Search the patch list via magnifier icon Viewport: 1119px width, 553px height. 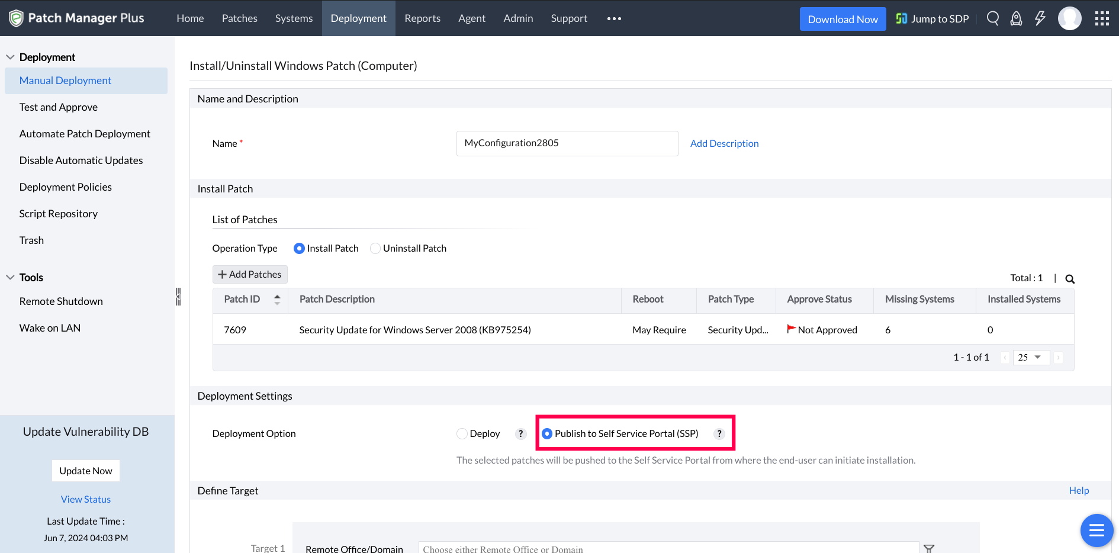point(1069,278)
